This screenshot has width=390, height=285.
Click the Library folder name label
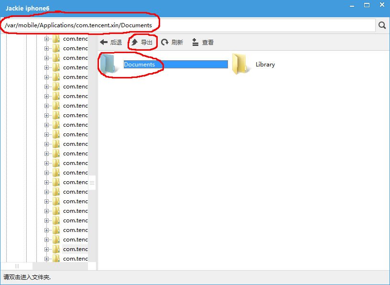[x=265, y=65]
